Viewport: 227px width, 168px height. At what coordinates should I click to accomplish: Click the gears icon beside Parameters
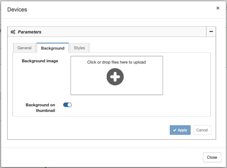(13, 32)
